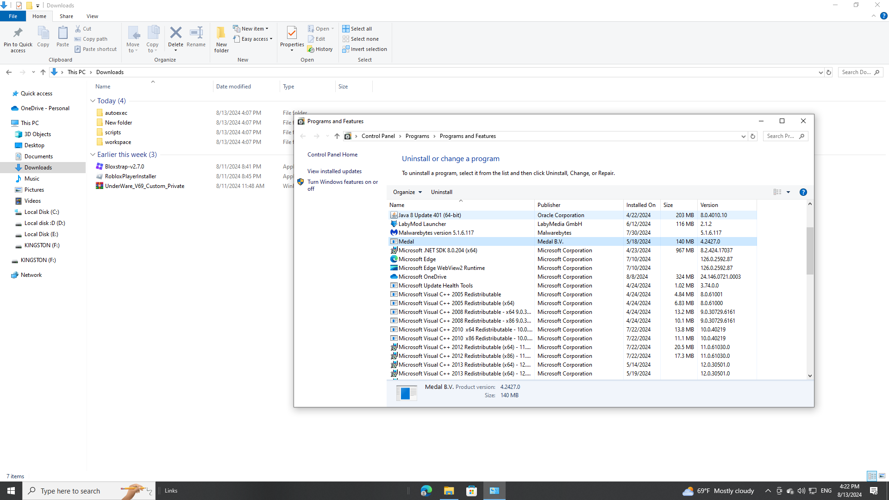The image size is (889, 500).
Task: Switch to large thumbnails view toggle
Action: coord(882,476)
